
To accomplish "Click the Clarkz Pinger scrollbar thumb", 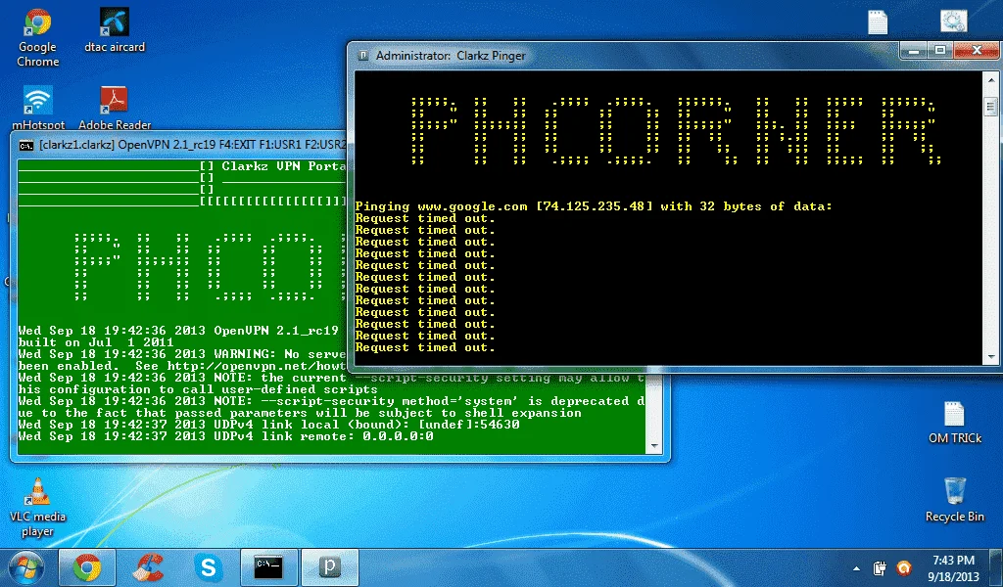I will tap(991, 107).
